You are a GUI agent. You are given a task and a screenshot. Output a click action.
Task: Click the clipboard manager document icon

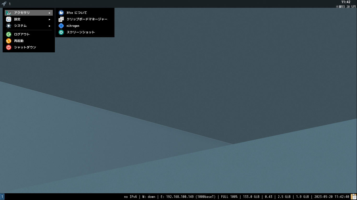coord(61,19)
